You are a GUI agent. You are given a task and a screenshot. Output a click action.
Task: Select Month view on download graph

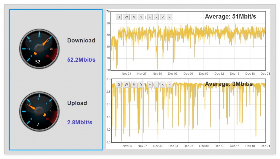click(133, 17)
